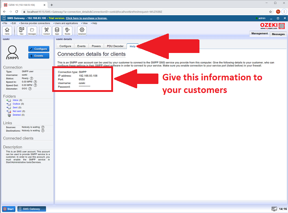
Task: Click the browser address bar URL
Action: 95,12
